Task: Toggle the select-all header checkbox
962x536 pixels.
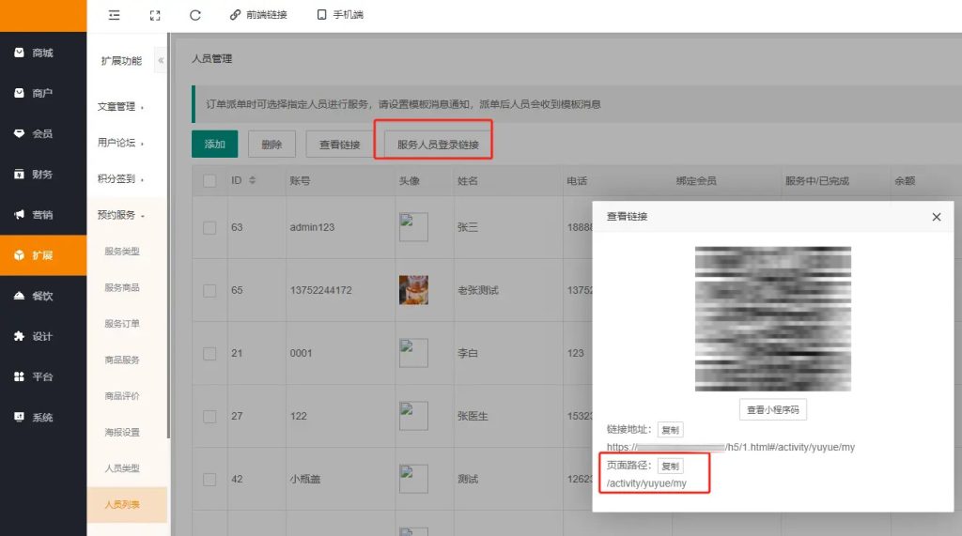Action: (x=209, y=181)
